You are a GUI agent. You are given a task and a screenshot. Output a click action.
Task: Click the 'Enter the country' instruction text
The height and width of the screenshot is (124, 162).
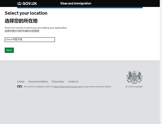36,28
